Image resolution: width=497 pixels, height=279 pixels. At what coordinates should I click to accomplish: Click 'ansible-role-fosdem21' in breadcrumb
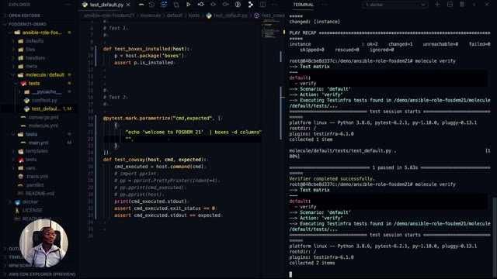click(x=109, y=15)
